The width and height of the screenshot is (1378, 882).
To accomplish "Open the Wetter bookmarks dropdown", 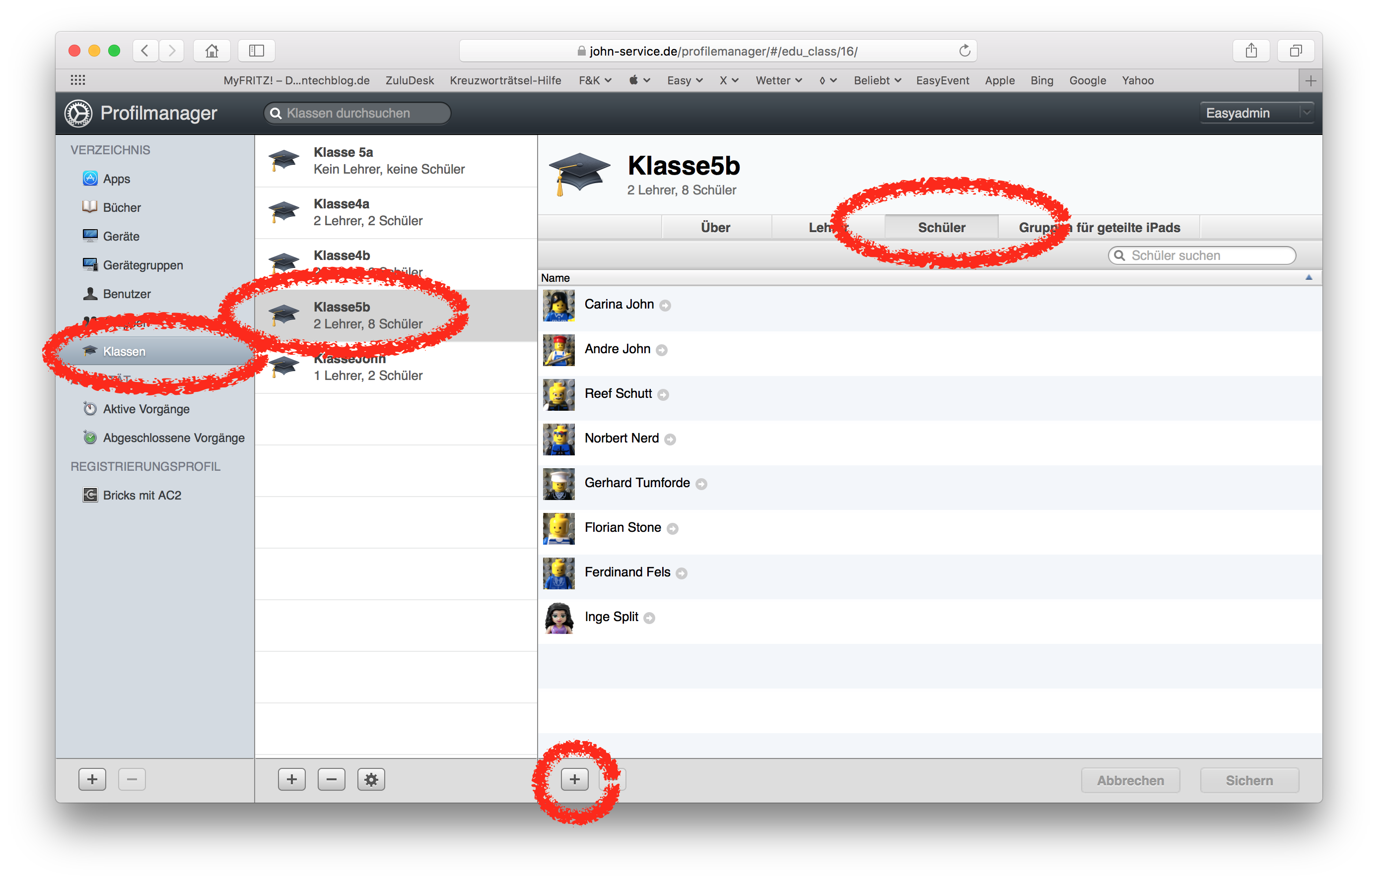I will tap(778, 80).
